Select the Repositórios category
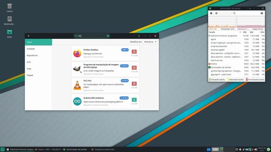The image size is (271, 152). pyautogui.click(x=39, y=55)
